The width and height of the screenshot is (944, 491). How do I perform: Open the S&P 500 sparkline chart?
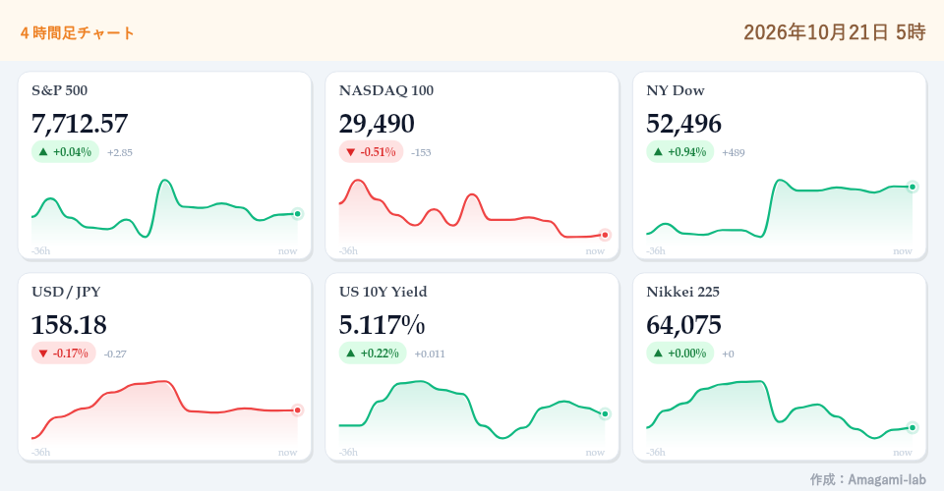coord(164,211)
